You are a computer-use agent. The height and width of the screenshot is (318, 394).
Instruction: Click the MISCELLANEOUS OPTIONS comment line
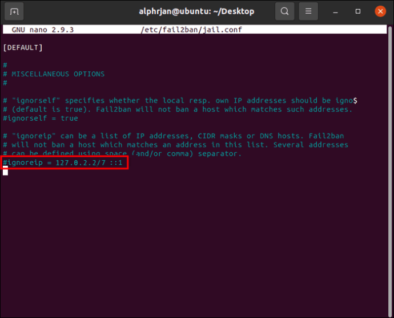point(54,74)
